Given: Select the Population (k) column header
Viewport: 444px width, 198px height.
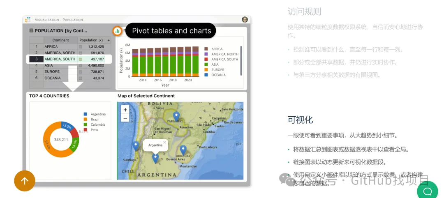Looking at the screenshot, I should [91, 40].
